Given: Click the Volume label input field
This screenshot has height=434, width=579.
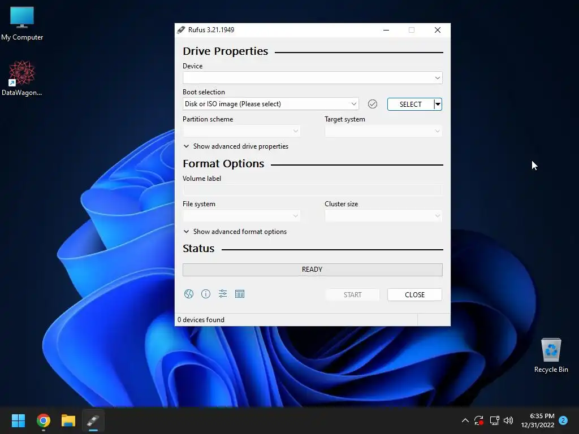Looking at the screenshot, I should pos(312,190).
